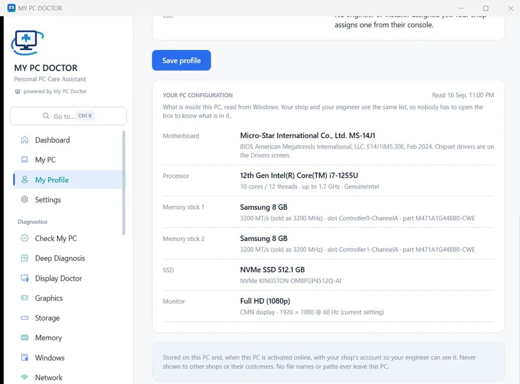Maximize the My PC Doctor window

pyautogui.click(x=486, y=8)
